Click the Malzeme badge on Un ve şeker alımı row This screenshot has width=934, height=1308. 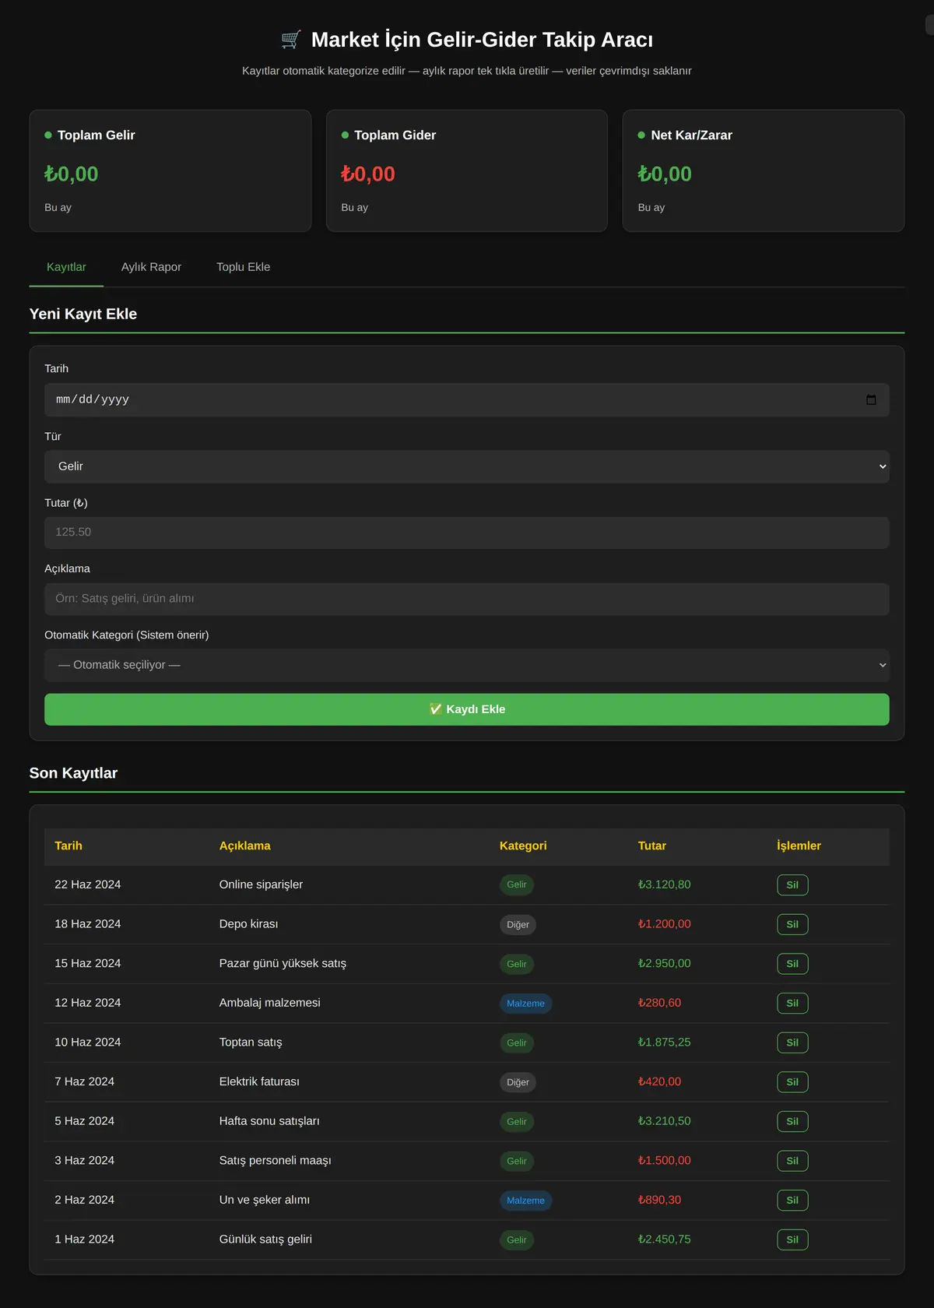[x=525, y=1201]
